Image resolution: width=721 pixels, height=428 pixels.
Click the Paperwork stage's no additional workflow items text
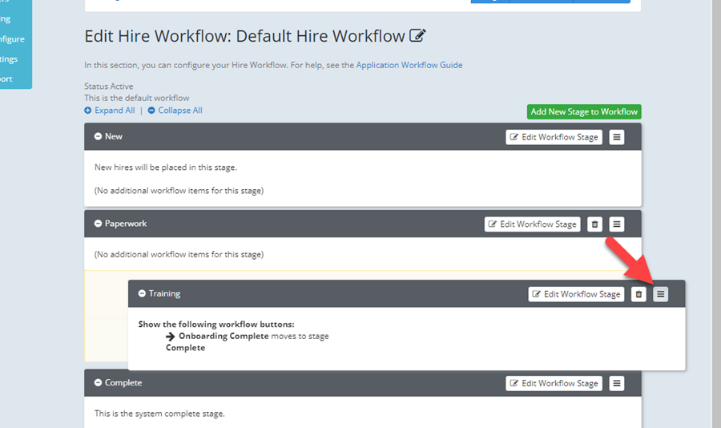179,255
